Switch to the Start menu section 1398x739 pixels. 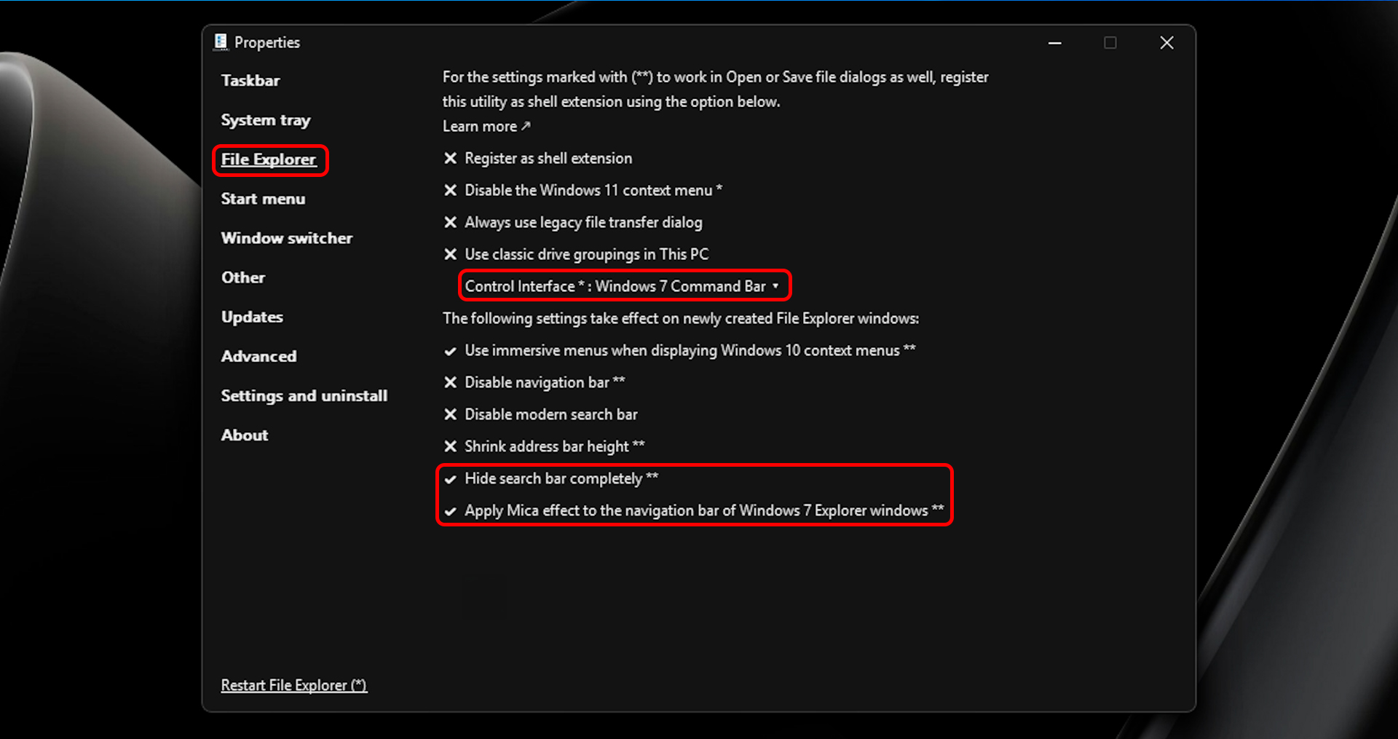click(x=263, y=199)
